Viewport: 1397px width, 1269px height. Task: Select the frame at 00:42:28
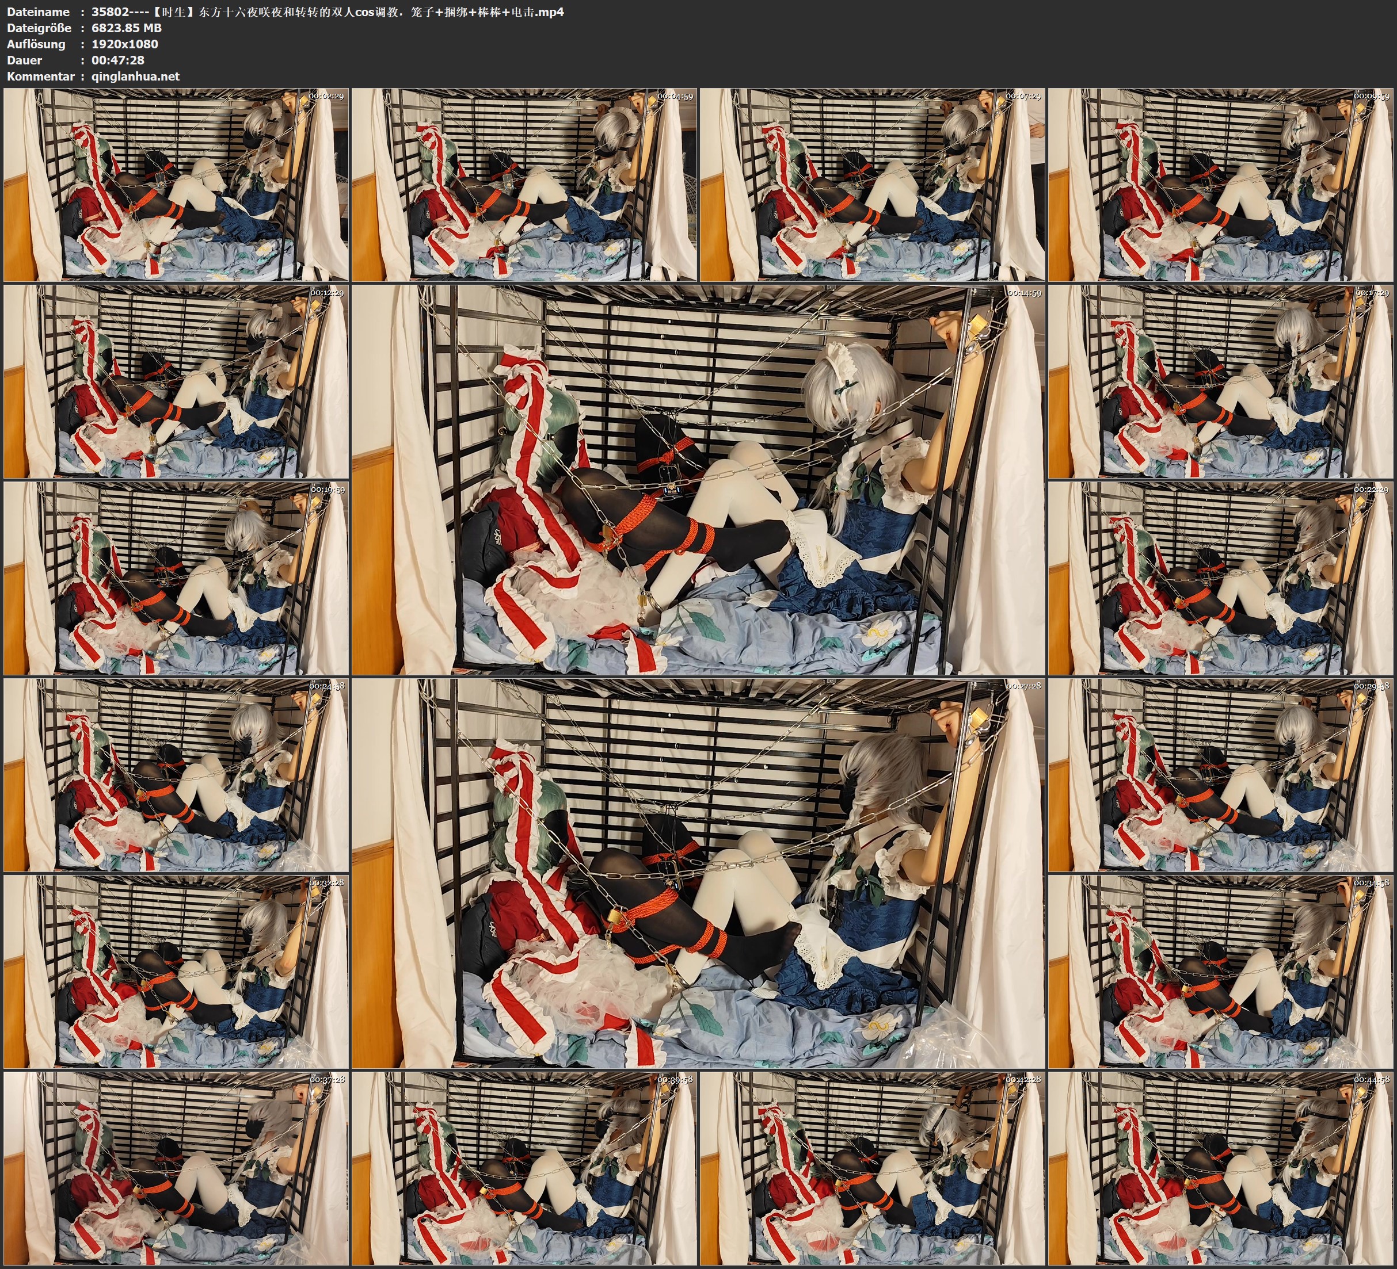click(873, 1168)
